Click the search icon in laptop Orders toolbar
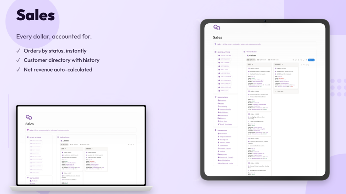 (134, 145)
